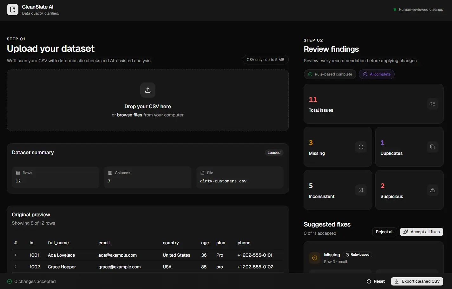
Task: Click the orange alert icon on Missing fix
Action: (x=315, y=258)
